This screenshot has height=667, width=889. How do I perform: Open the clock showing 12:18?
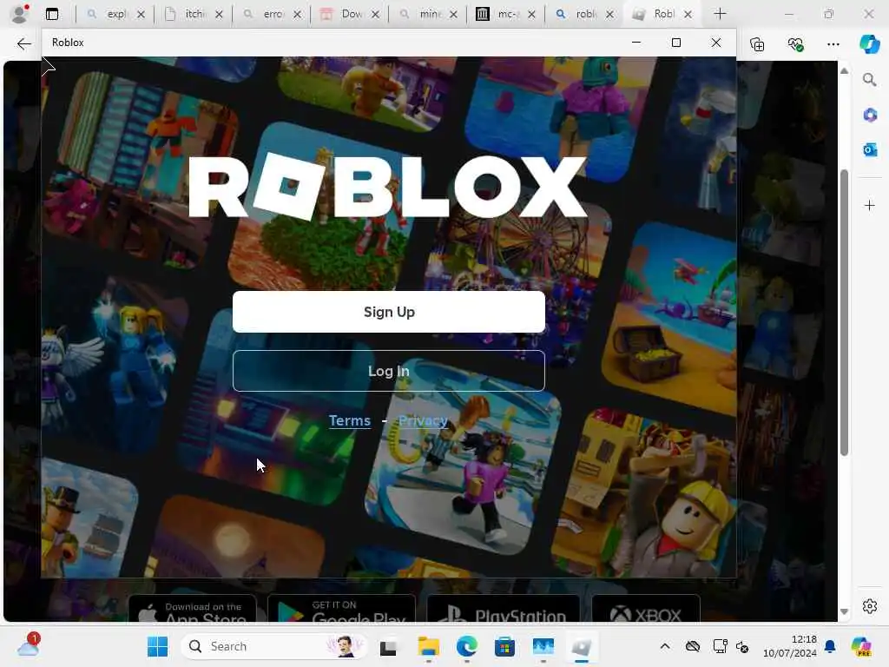coord(790,646)
